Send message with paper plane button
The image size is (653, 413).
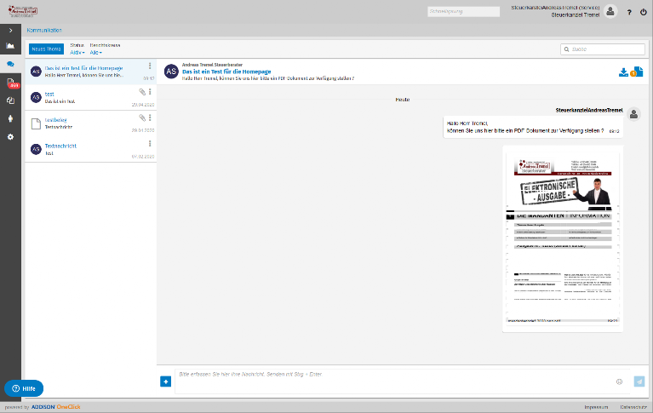[x=639, y=381]
